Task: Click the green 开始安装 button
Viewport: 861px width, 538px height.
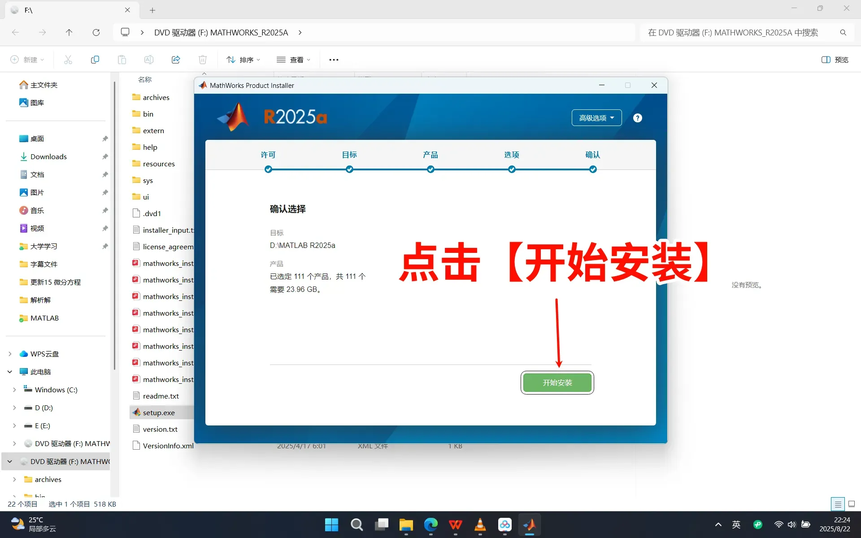Action: click(557, 382)
